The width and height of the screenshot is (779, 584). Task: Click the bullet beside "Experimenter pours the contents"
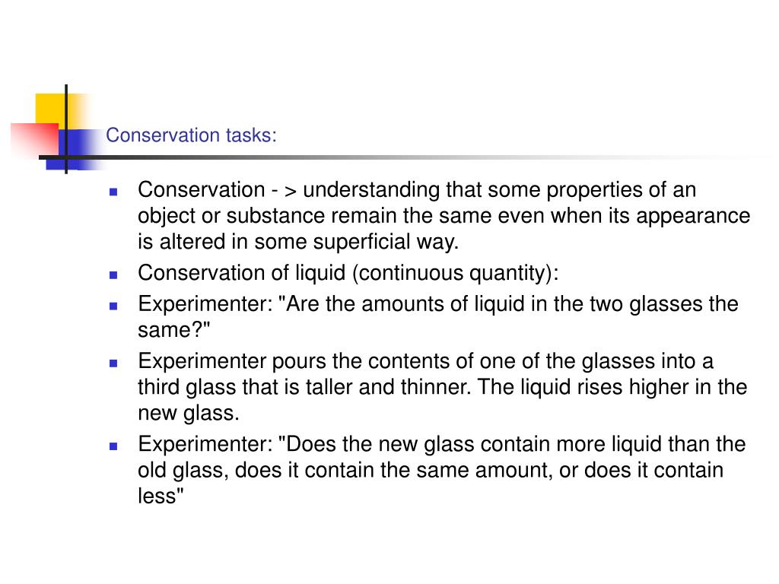(113, 363)
